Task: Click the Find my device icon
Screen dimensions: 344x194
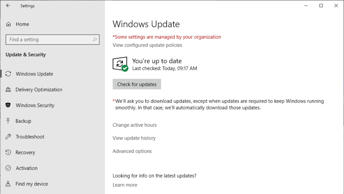Action: click(8, 184)
